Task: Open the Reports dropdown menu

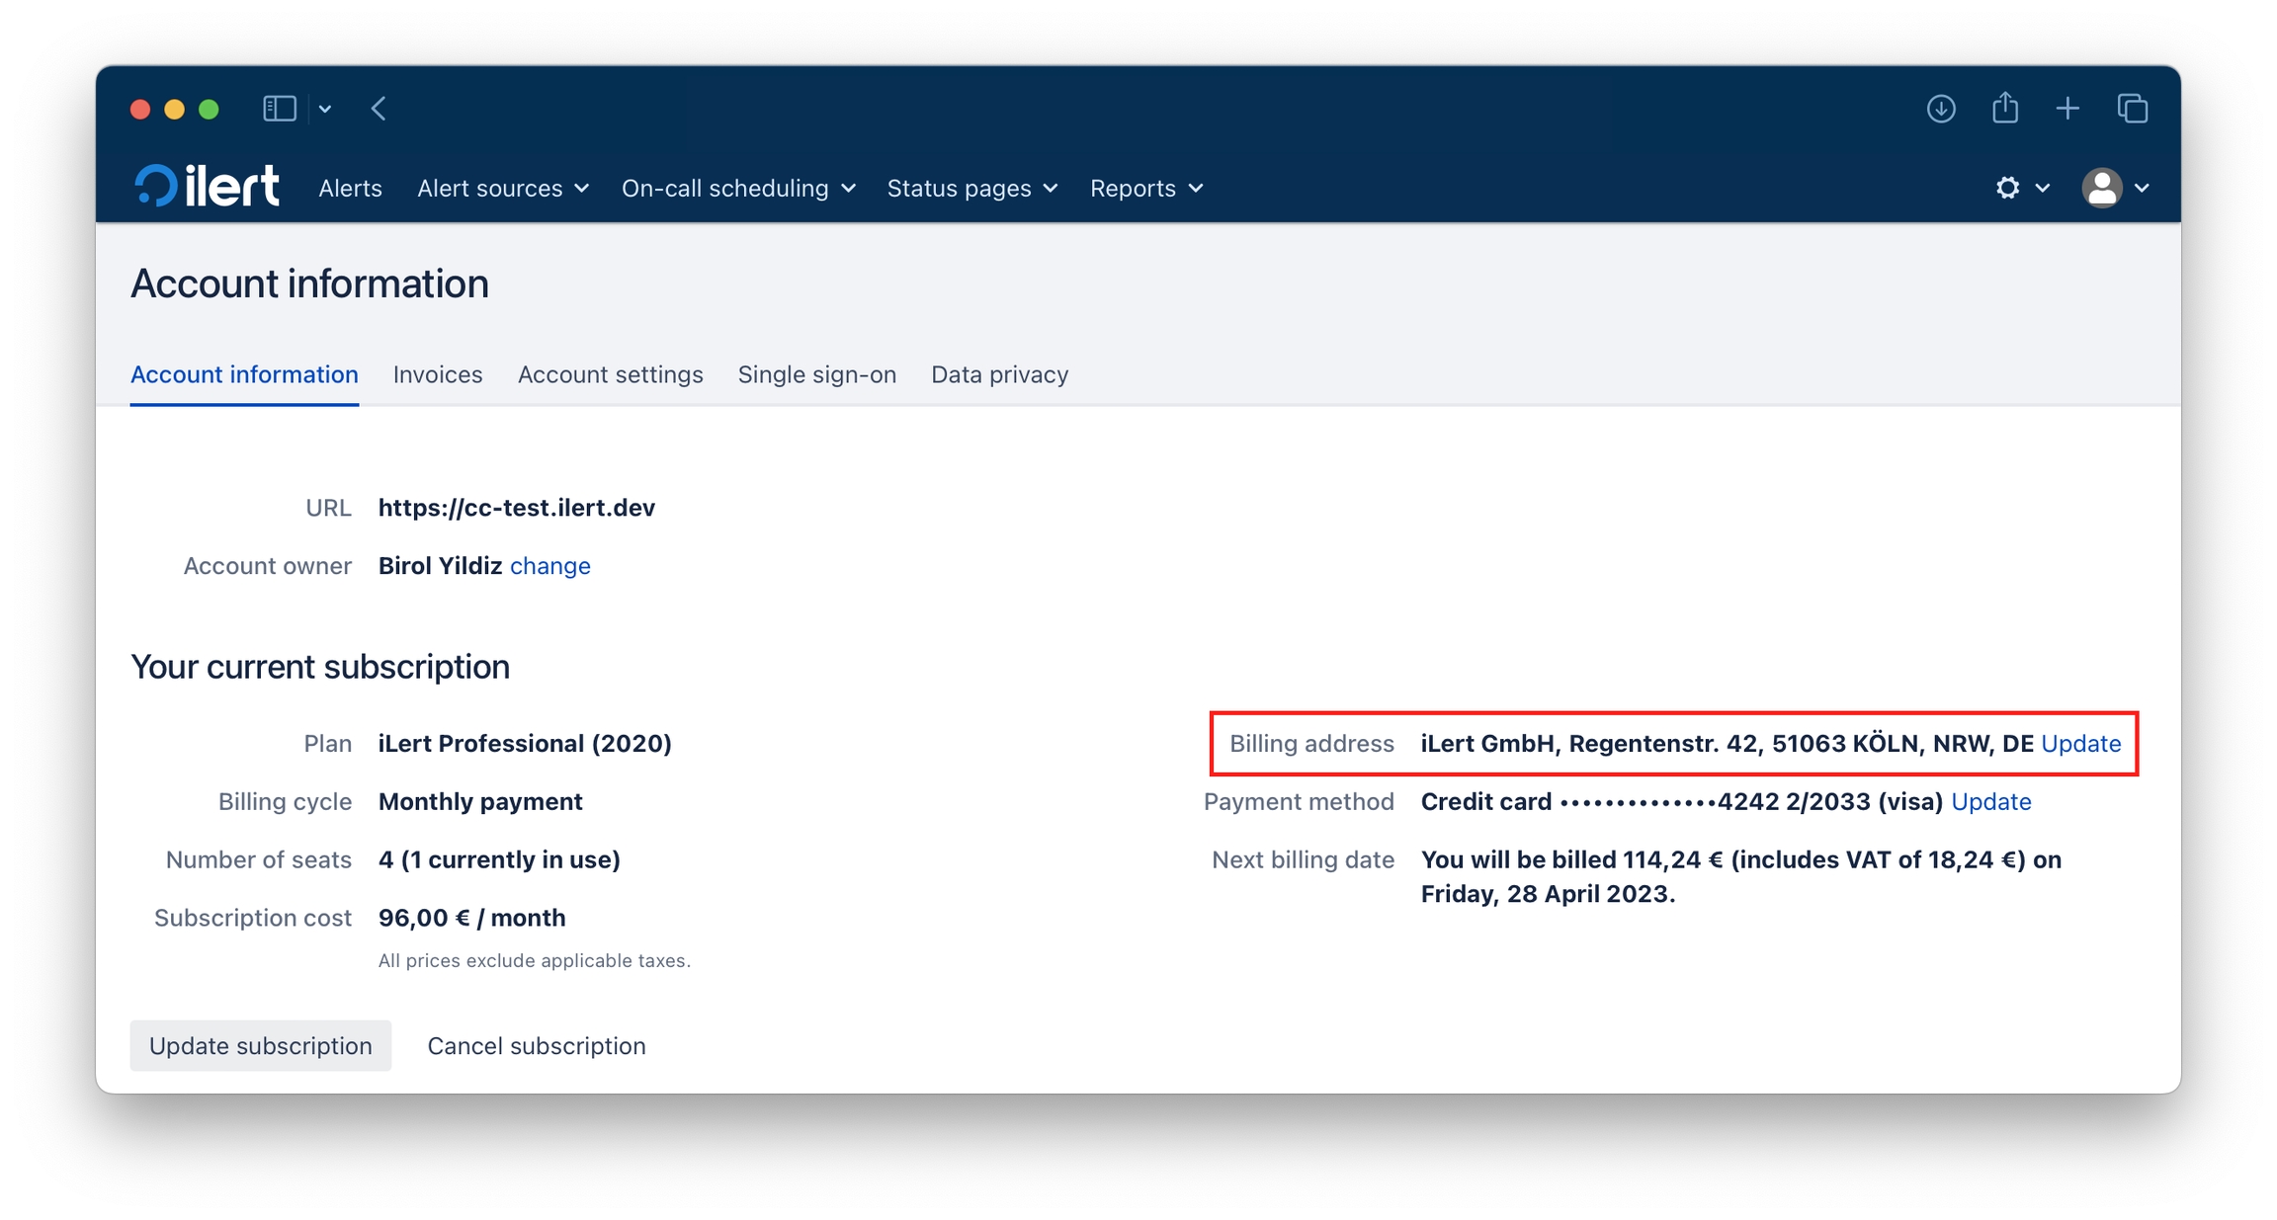Action: pos(1145,189)
